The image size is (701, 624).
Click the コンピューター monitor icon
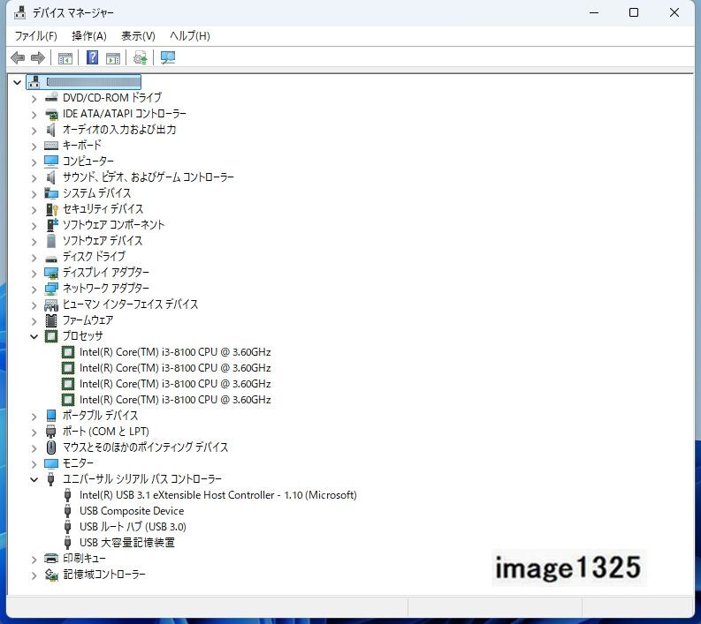pyautogui.click(x=51, y=162)
